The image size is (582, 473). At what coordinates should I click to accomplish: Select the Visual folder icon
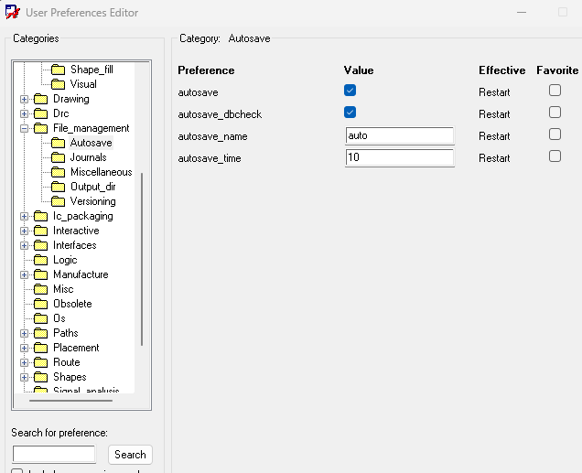pos(58,84)
